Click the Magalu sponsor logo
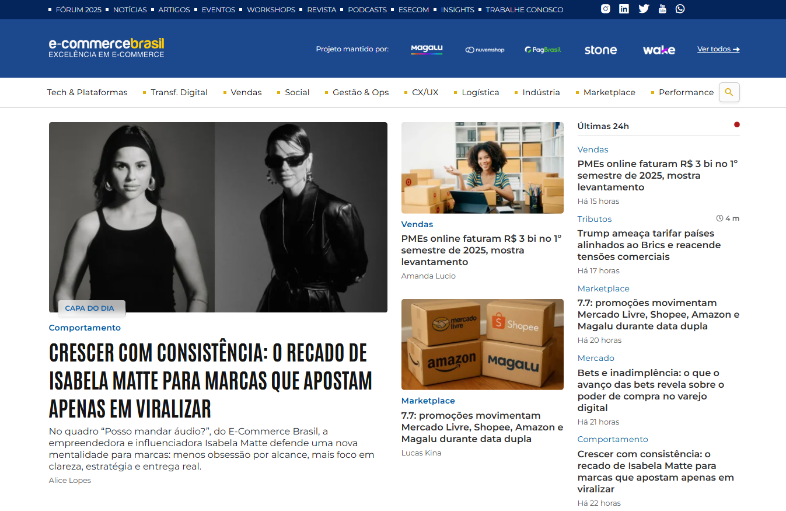 coord(427,50)
